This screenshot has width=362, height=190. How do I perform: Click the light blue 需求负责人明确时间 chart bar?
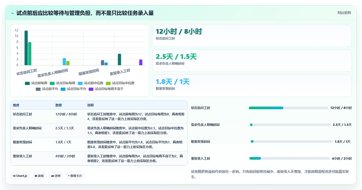pyautogui.click(x=64, y=62)
